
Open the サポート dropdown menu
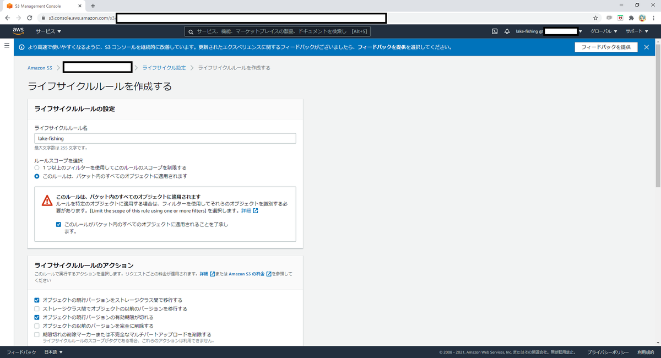coord(637,31)
